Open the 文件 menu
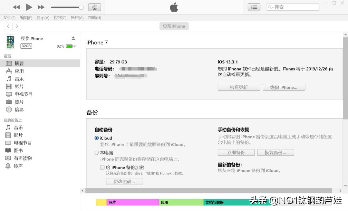 [9, 18]
